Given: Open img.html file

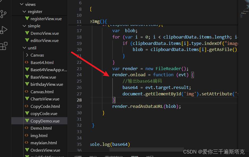Looking at the screenshot, I should (x=39, y=136).
